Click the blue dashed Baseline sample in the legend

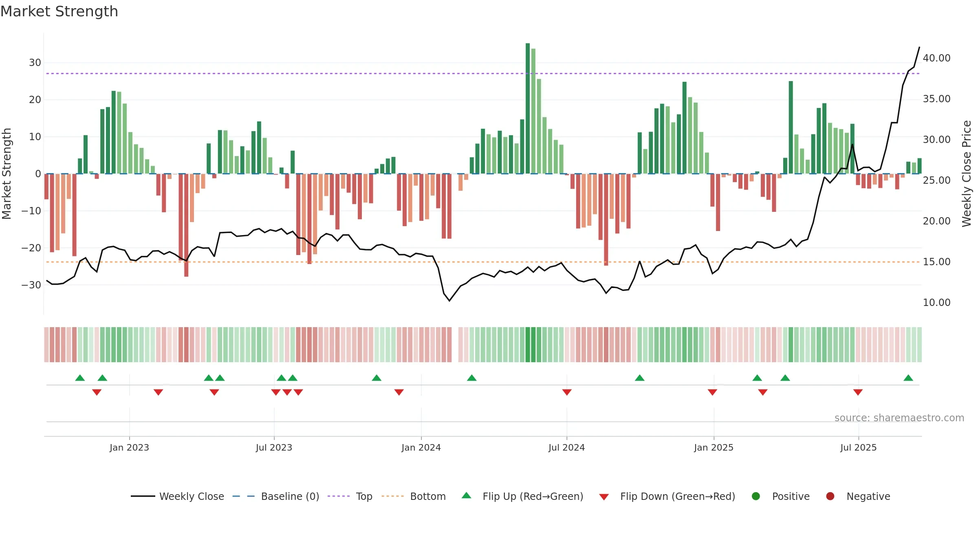point(244,496)
